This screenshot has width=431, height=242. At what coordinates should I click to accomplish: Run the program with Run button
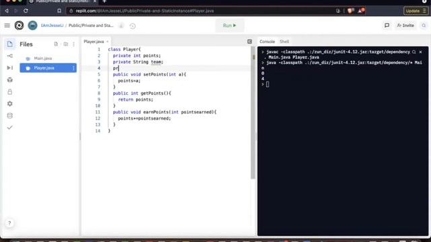coord(230,26)
